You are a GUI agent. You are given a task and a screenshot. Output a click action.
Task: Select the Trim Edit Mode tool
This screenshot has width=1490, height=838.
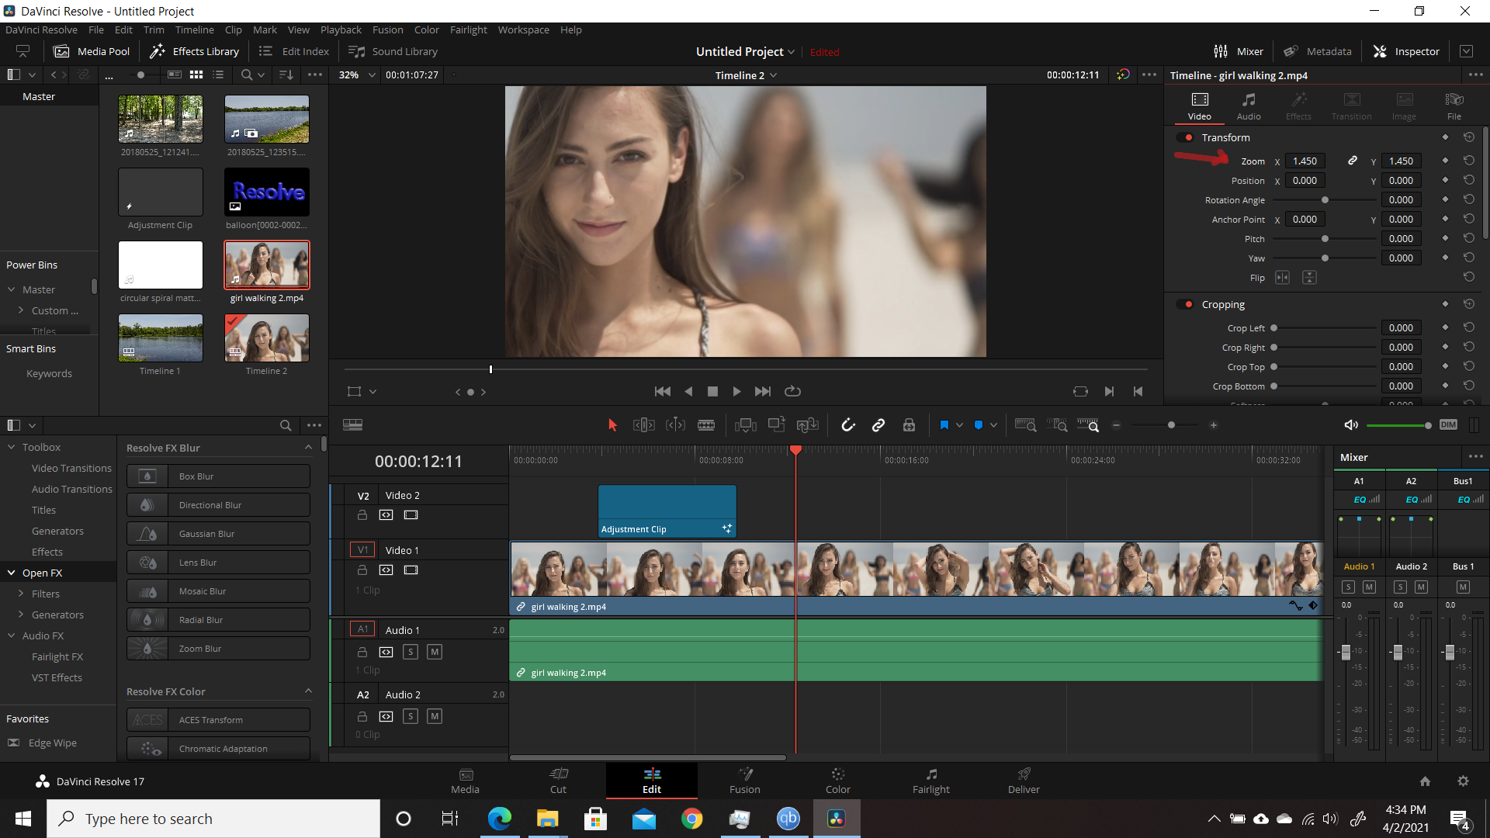coord(643,425)
